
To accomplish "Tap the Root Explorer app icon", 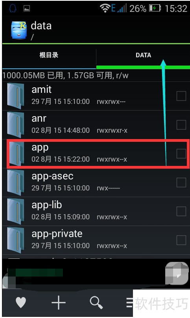I will pos(19,30).
